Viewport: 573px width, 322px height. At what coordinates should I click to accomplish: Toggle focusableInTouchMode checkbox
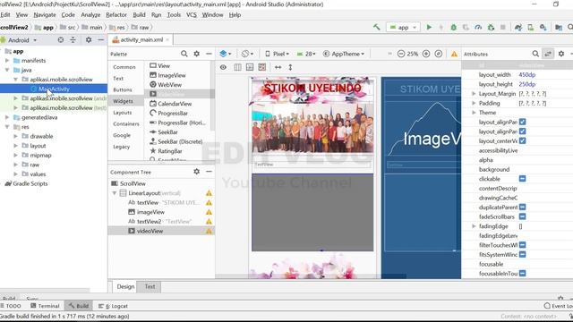[x=522, y=273]
